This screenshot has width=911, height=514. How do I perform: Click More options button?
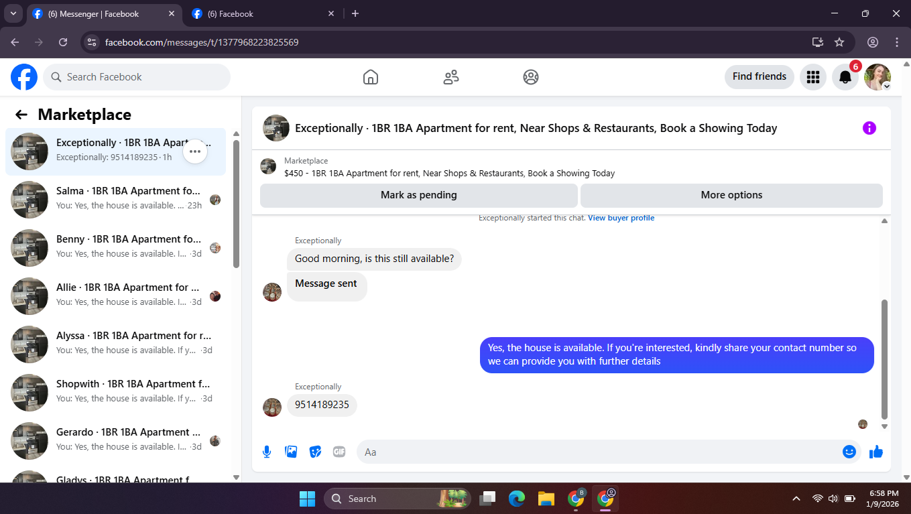tap(731, 195)
